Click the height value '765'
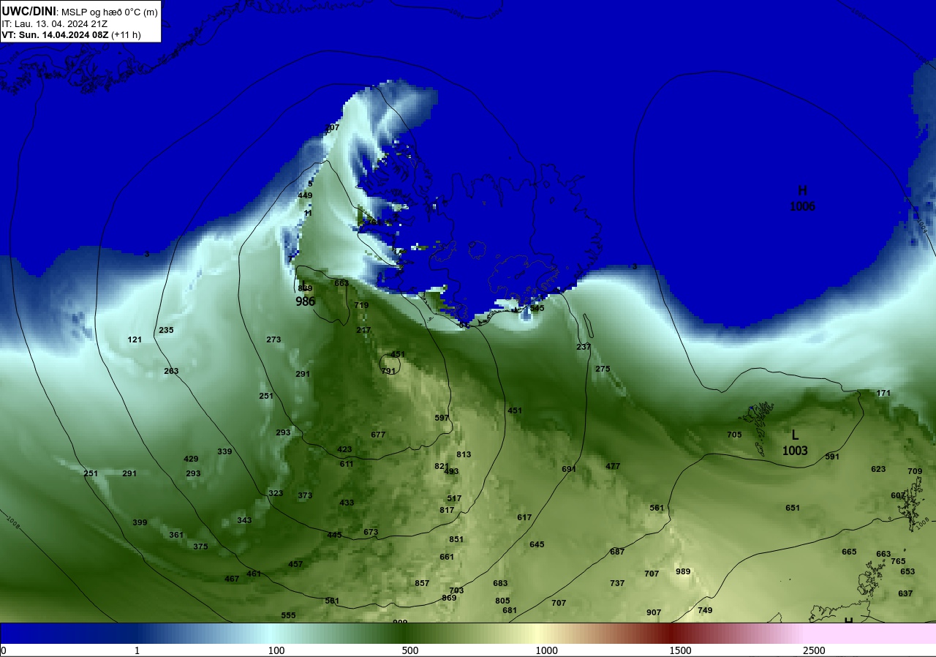936x657 pixels. [x=898, y=561]
